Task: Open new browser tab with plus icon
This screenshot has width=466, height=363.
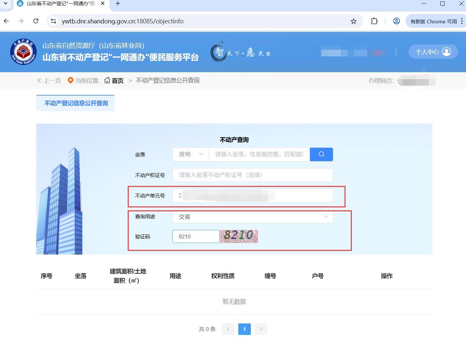Action: [118, 4]
